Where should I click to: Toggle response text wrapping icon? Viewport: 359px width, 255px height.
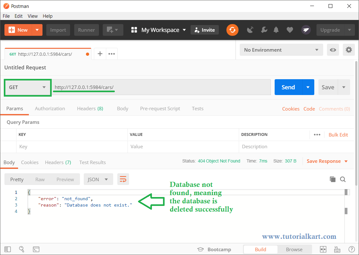[x=123, y=179]
